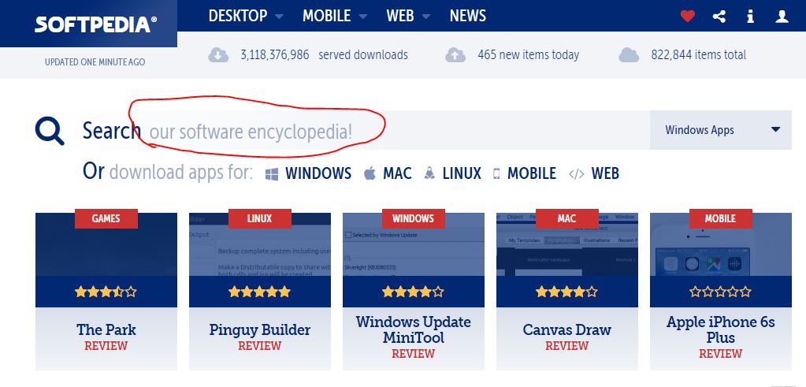Screen dimensions: 806x387
Task: Expand the WEB dropdown arrow
Action: tap(426, 17)
